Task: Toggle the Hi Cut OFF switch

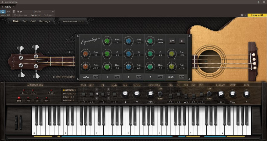Action: click(x=182, y=77)
